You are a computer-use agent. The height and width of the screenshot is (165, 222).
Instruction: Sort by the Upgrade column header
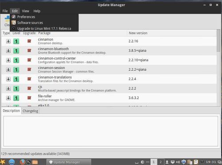tap(29, 33)
